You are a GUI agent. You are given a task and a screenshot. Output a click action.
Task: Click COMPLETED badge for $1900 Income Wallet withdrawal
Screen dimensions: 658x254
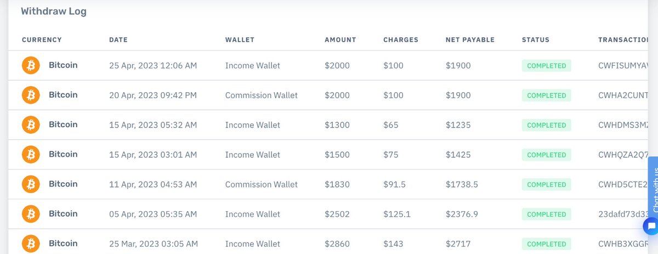(x=546, y=66)
